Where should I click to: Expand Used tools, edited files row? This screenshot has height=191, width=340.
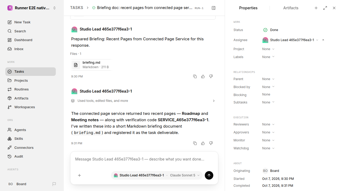pos(143,101)
